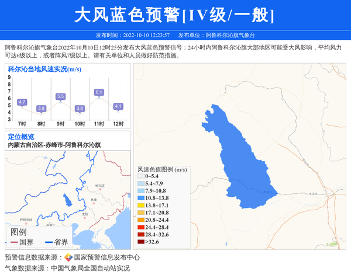
Task: Click the 国界 red line legend entry
Action: [23, 242]
